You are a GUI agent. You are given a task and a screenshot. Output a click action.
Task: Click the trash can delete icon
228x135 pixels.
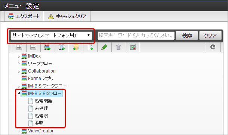(x=118, y=47)
